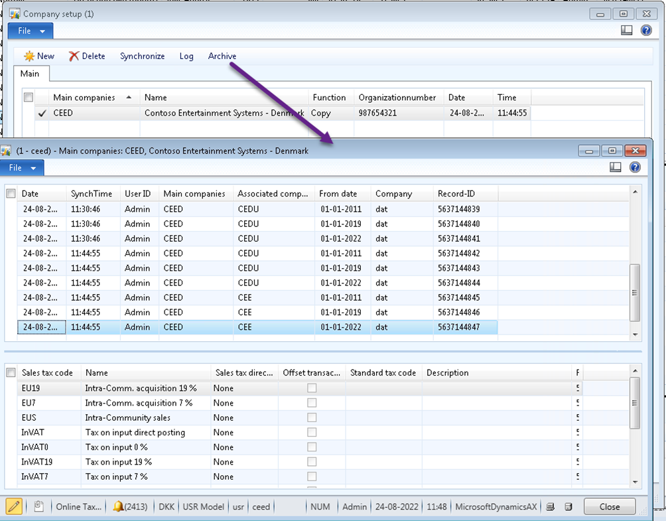Click SynchTime column header
The image size is (666, 521).
pyautogui.click(x=92, y=193)
